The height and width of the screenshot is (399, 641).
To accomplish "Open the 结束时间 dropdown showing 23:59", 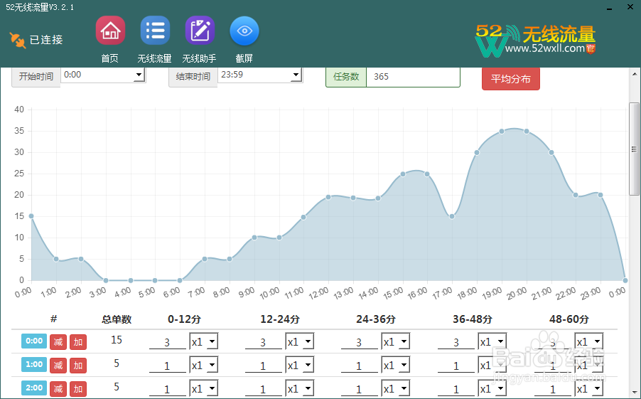I will pyautogui.click(x=260, y=75).
